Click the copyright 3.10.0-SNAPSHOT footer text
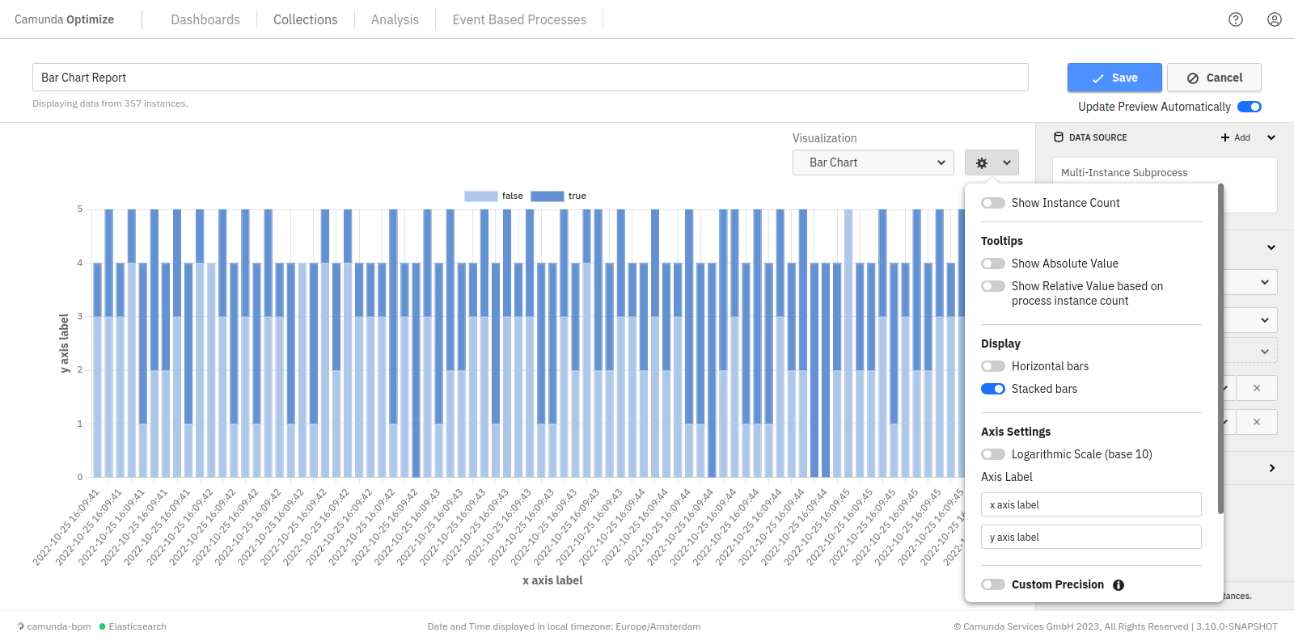The image size is (1294, 641). tap(1115, 626)
